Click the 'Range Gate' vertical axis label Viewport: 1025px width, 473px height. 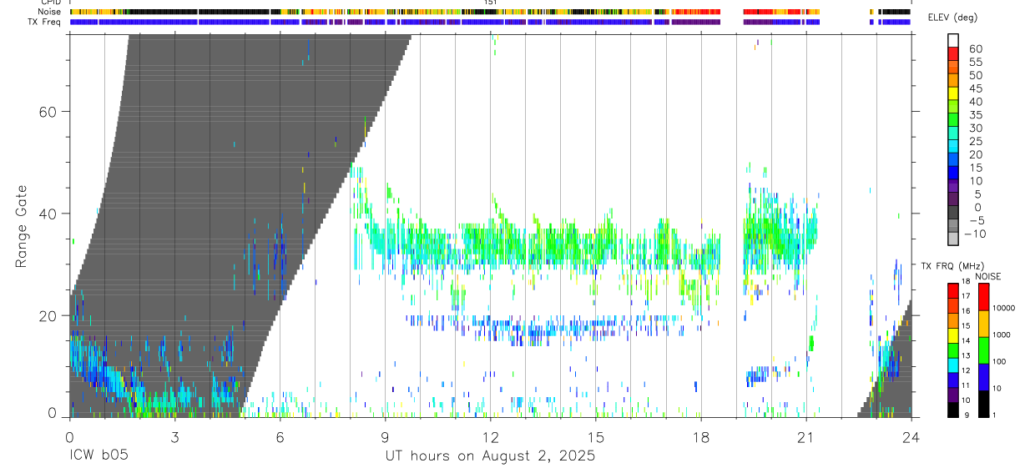pos(22,226)
